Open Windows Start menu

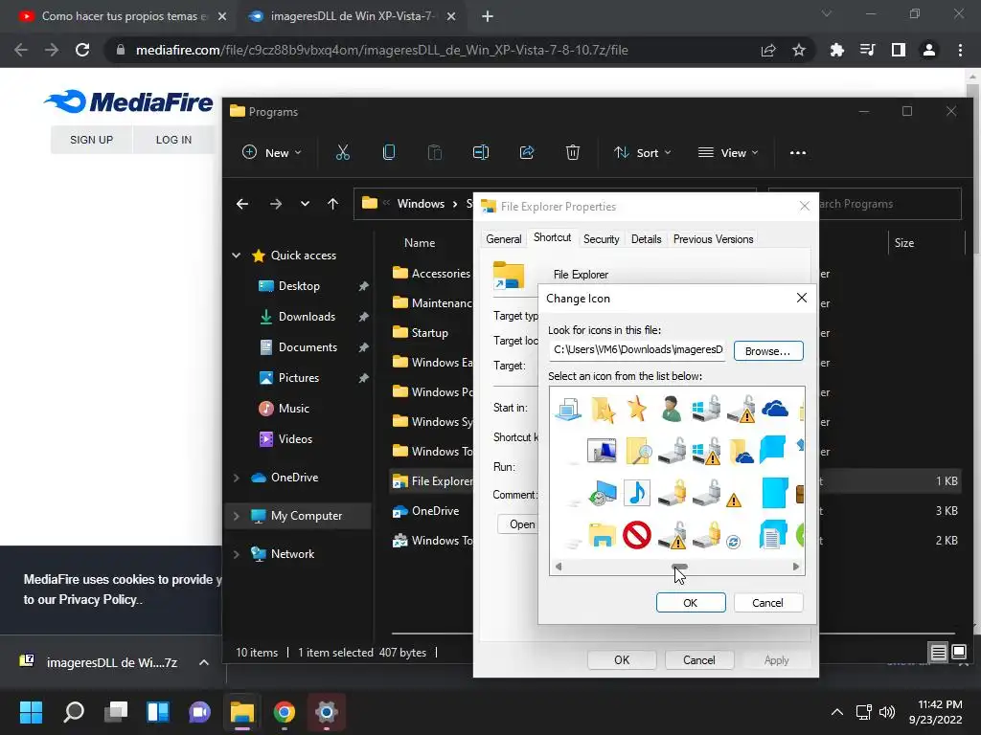point(31,712)
